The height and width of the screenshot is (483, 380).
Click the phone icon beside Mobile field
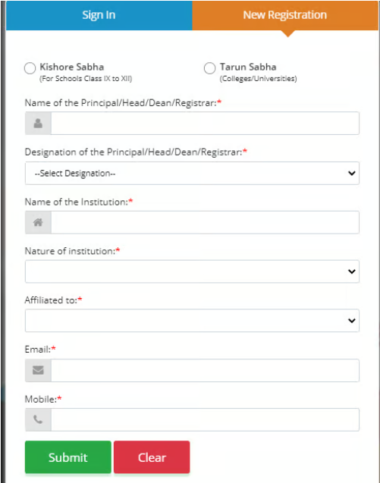(38, 419)
